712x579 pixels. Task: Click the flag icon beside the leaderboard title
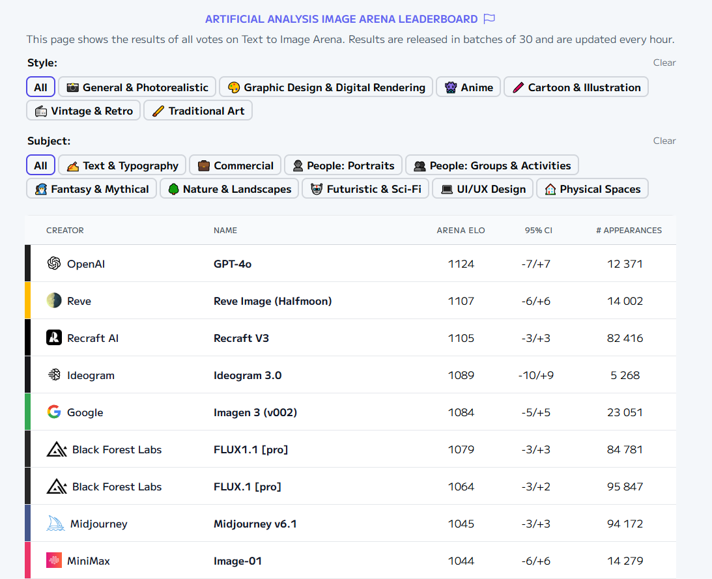[489, 19]
